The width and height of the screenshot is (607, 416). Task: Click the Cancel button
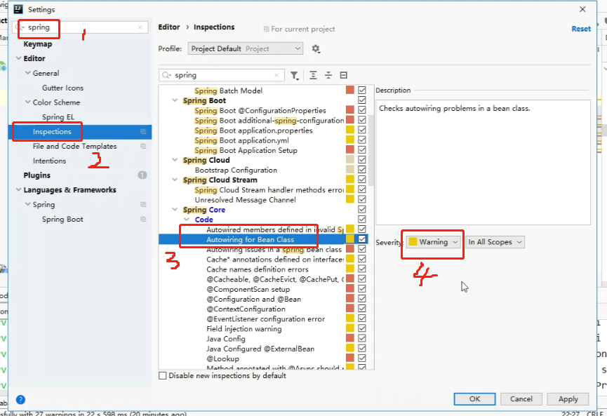point(521,399)
